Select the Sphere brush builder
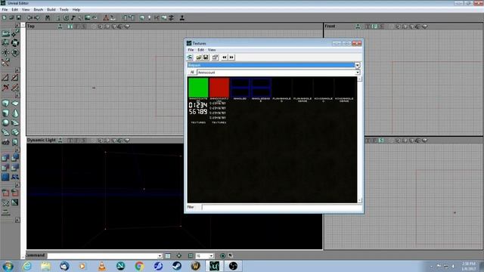Image resolution: width=484 pixels, height=272 pixels. 5,122
